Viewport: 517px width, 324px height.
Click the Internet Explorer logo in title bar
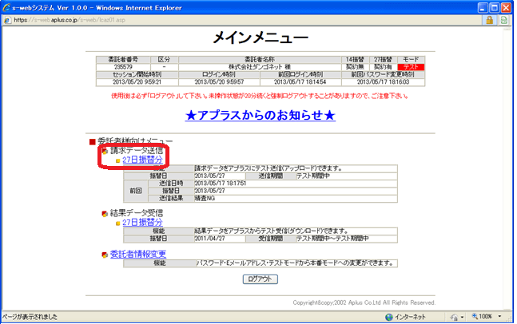(8, 6)
